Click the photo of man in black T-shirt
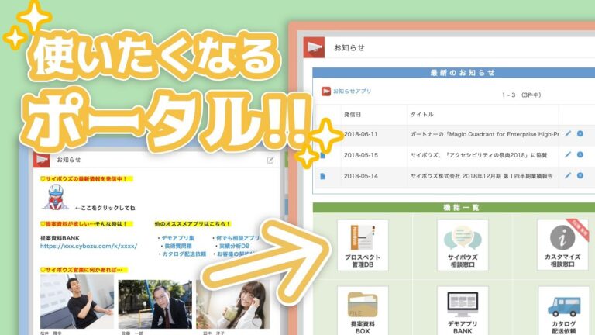Viewport: 595px width, 335px height. [77, 301]
